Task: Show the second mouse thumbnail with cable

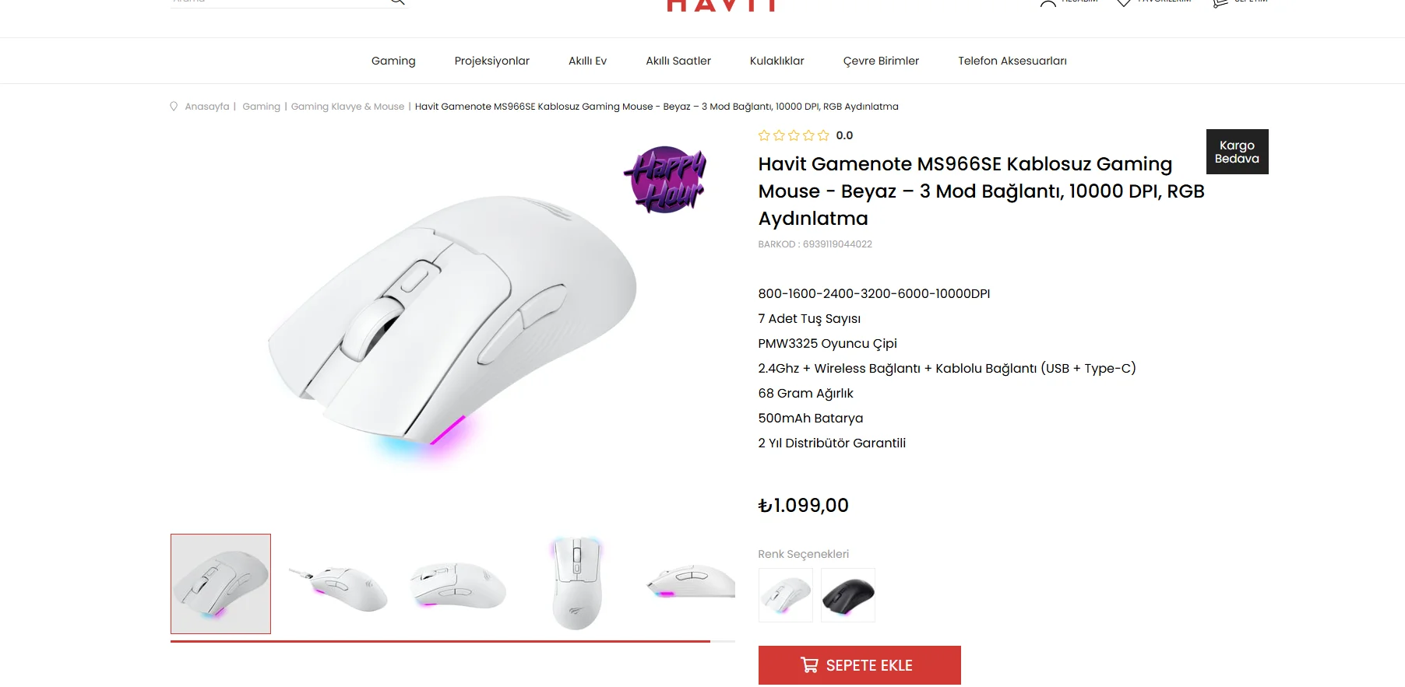Action: [x=340, y=584]
